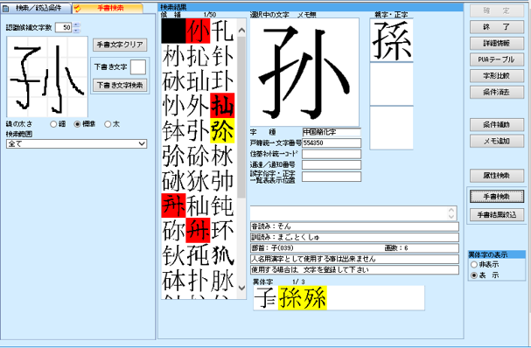Screen dimensions: 531x348
Task: Select the black highlighted first candidate cell
Action: [173, 31]
